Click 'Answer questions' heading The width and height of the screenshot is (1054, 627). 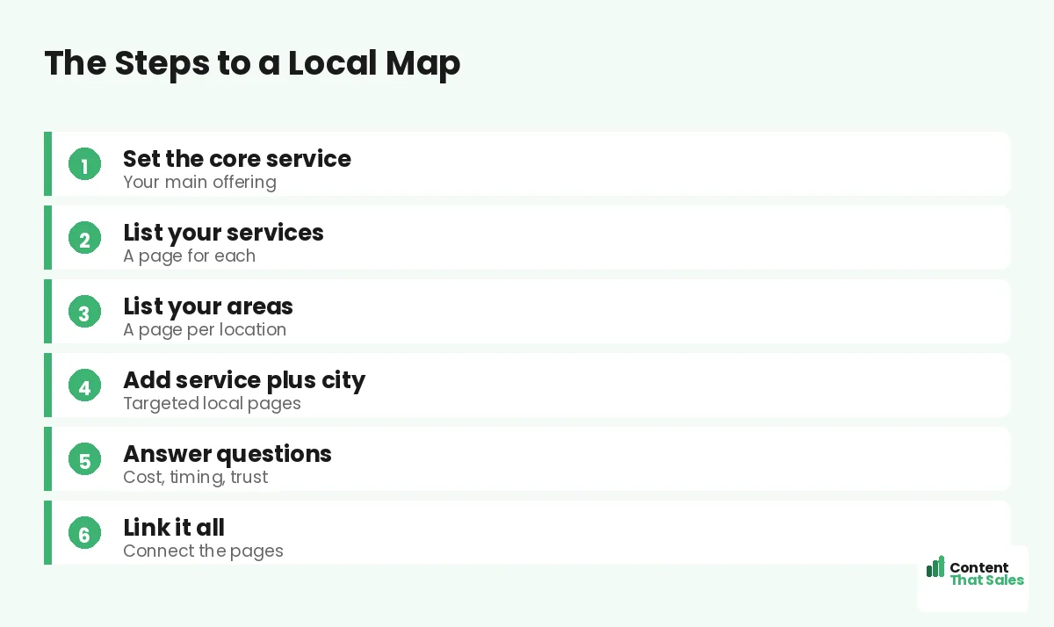(x=227, y=454)
